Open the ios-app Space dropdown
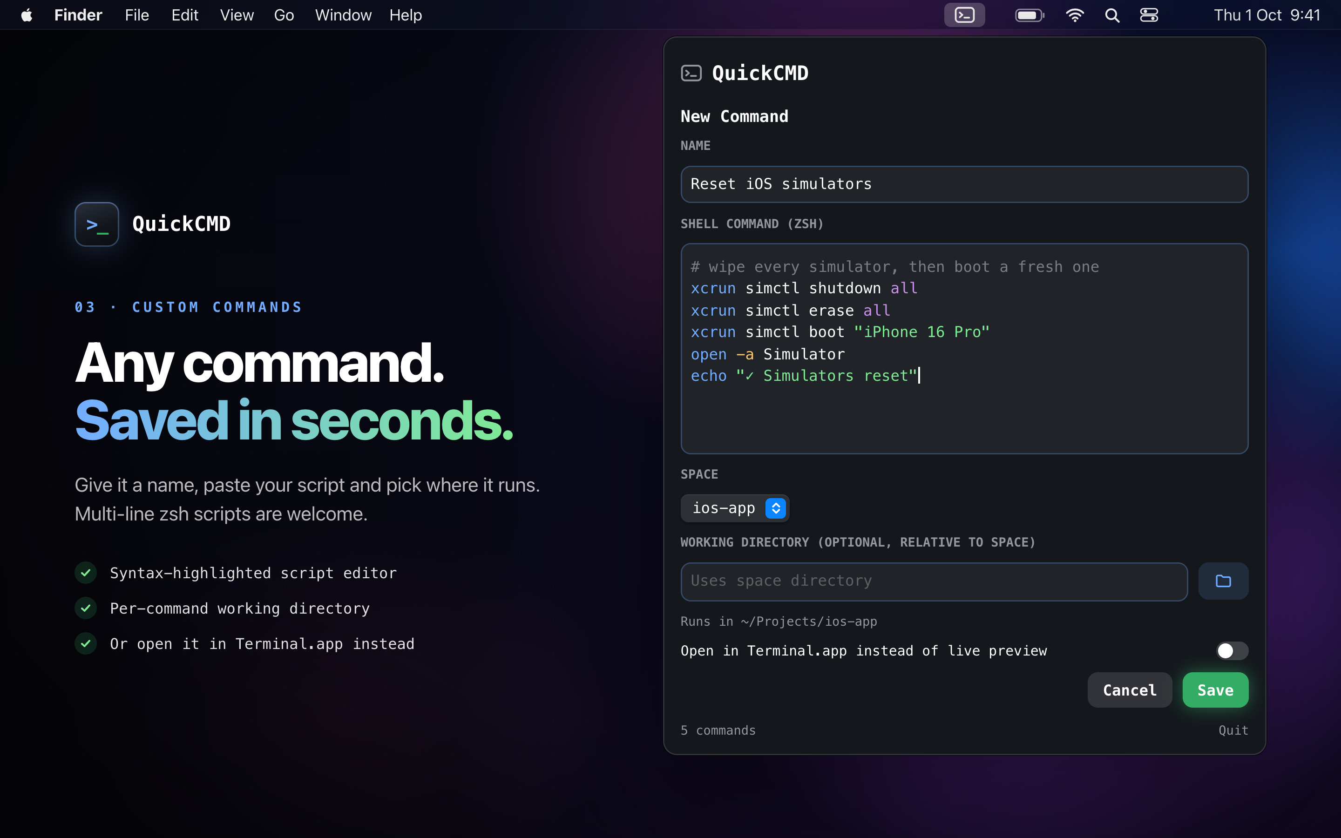The height and width of the screenshot is (838, 1341). (x=735, y=508)
